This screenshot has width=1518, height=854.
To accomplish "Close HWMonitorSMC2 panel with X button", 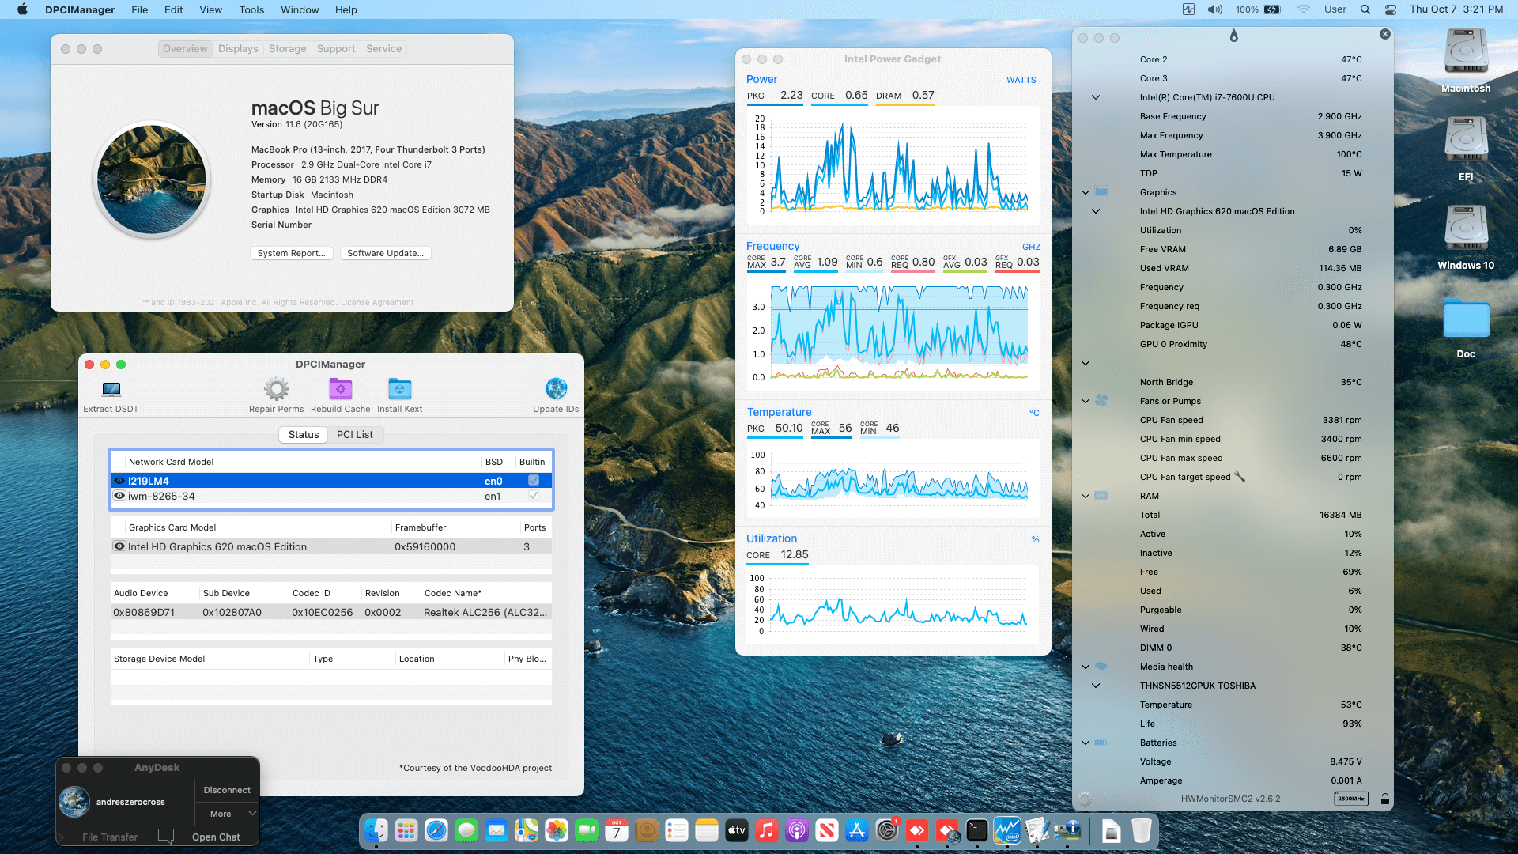I will click(1385, 34).
